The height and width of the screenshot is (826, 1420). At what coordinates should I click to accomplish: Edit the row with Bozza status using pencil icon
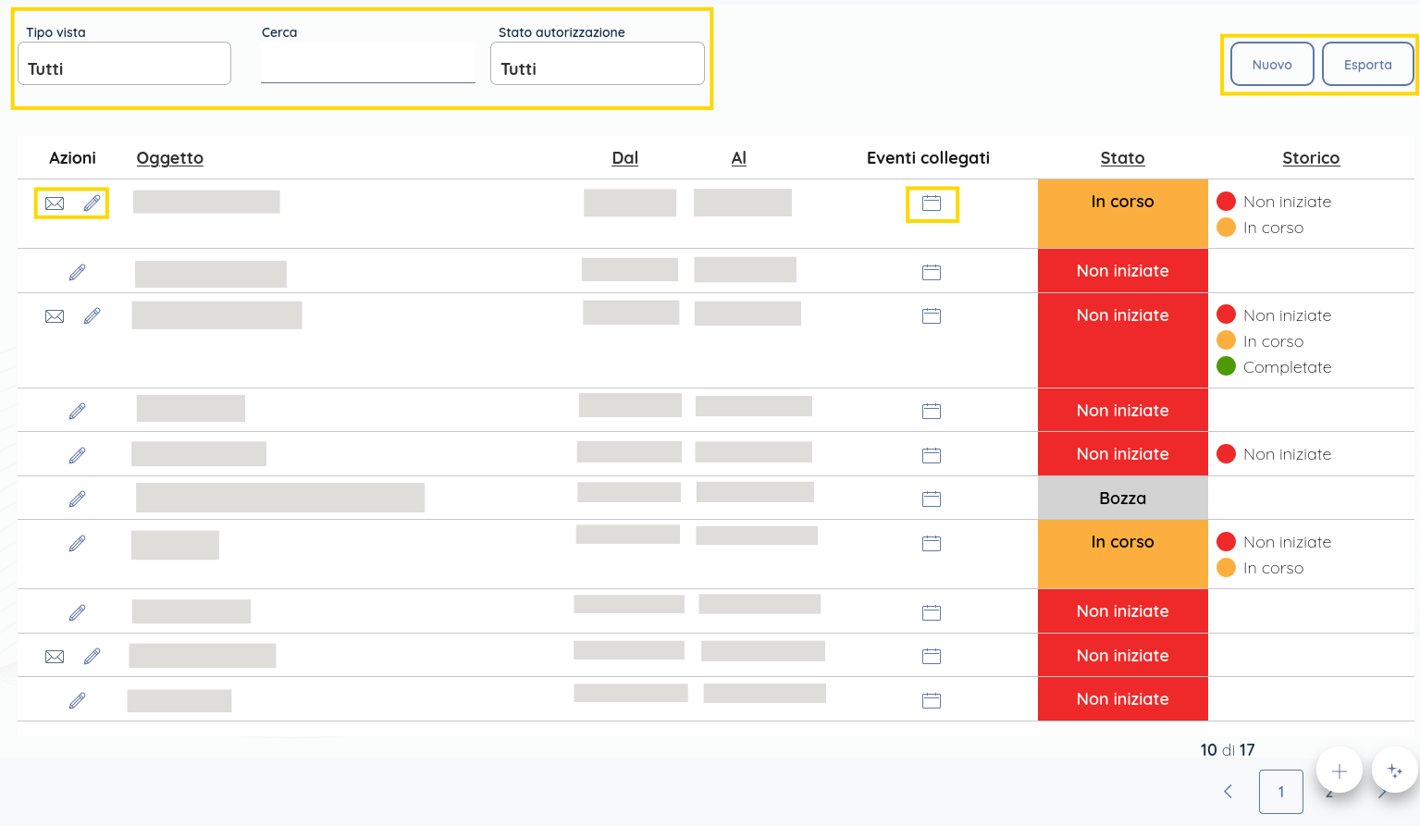coord(78,498)
